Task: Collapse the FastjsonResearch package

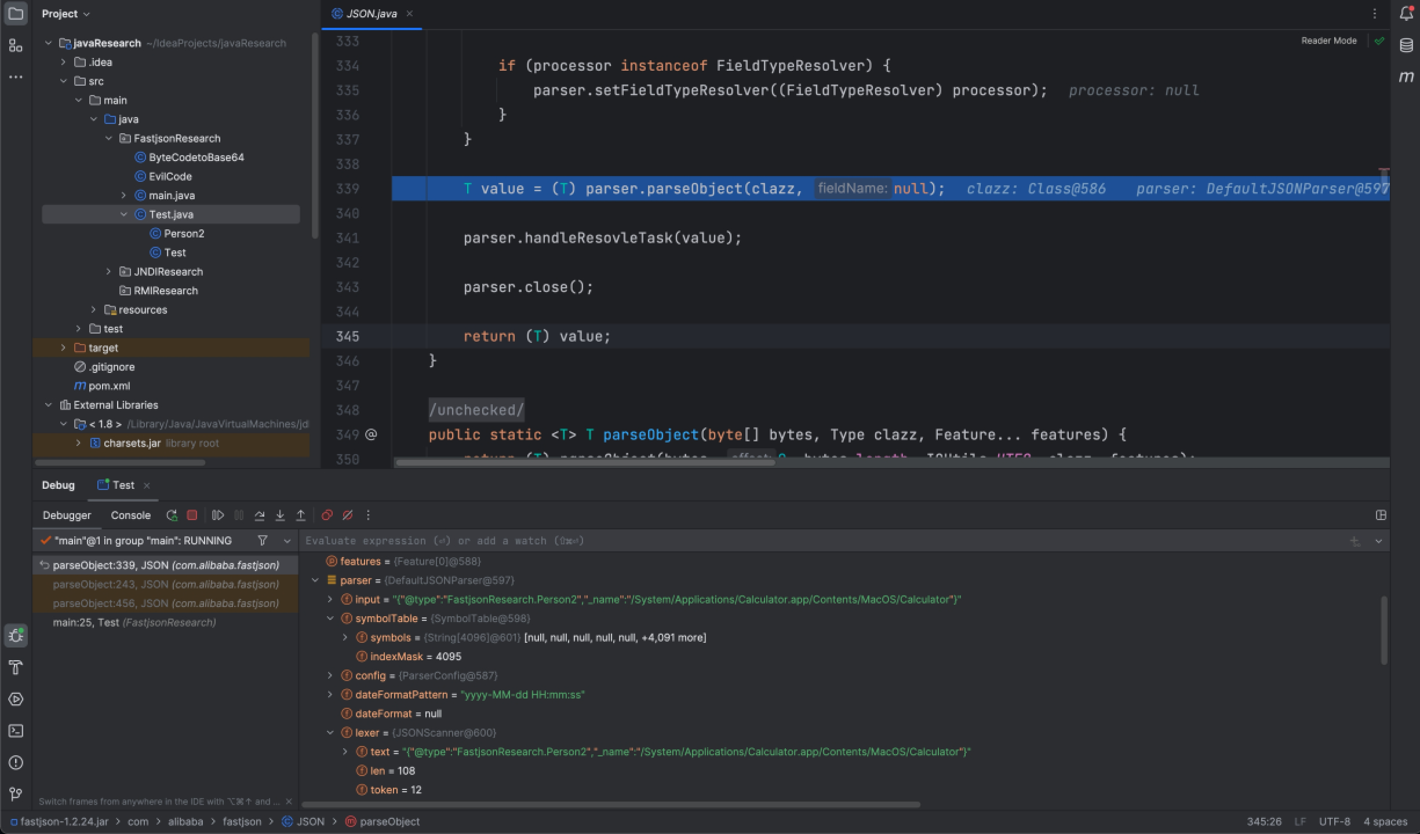Action: (108, 138)
